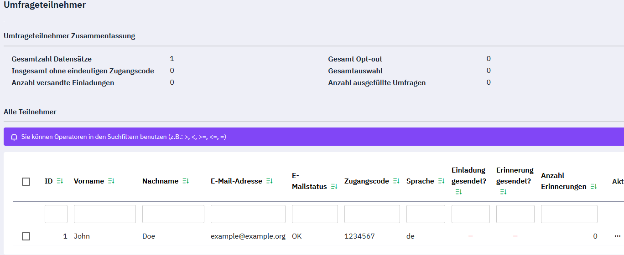Sort by Zugangscode column icon
The height and width of the screenshot is (255, 624).
(396, 181)
